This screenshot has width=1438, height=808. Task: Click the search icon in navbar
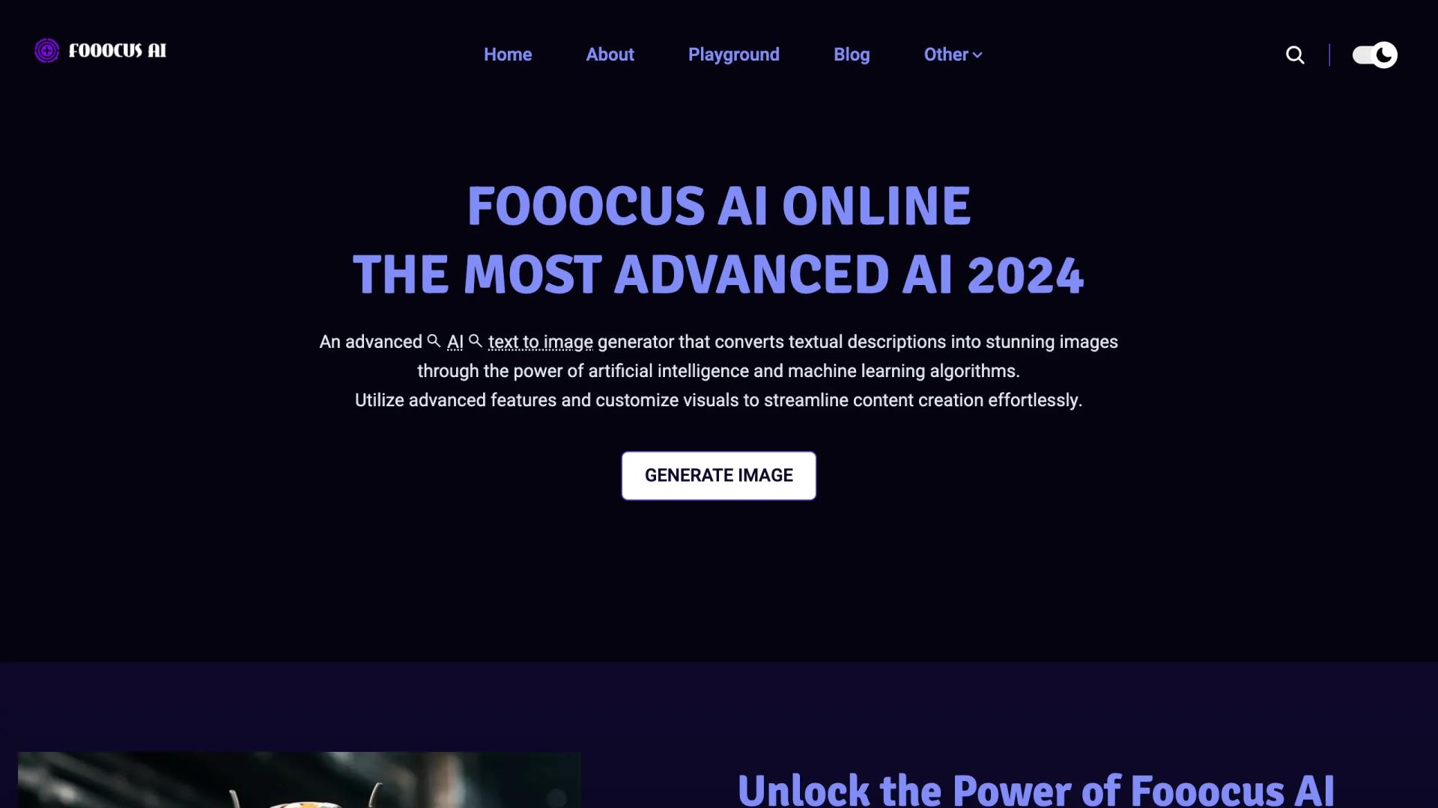click(1295, 55)
